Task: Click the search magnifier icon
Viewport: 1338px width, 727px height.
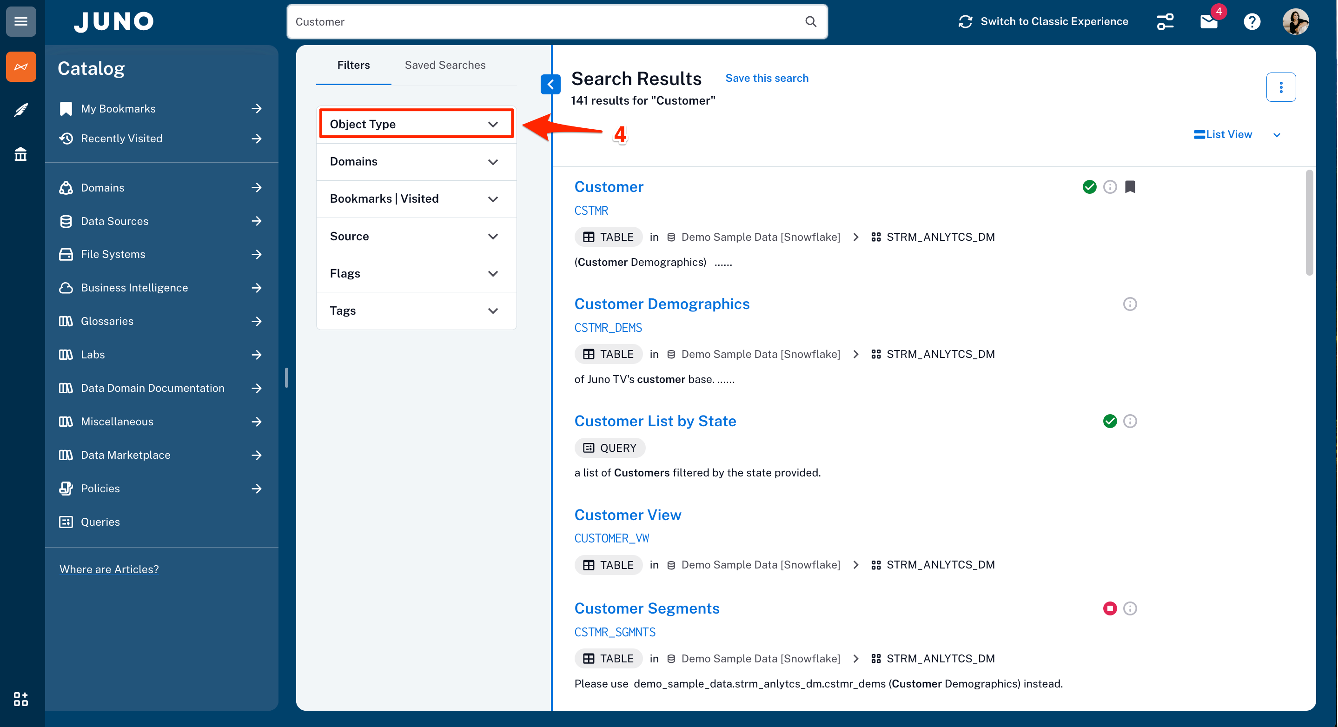Action: click(810, 22)
